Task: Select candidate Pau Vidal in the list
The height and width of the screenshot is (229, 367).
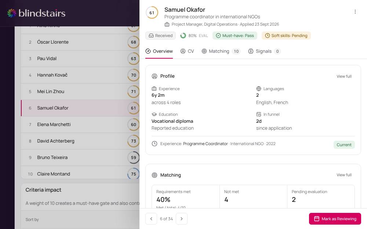Action: [80, 59]
